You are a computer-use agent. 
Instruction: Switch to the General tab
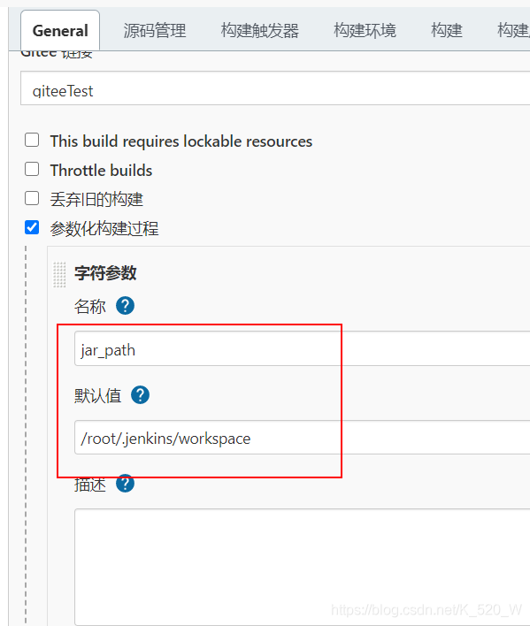pos(60,31)
